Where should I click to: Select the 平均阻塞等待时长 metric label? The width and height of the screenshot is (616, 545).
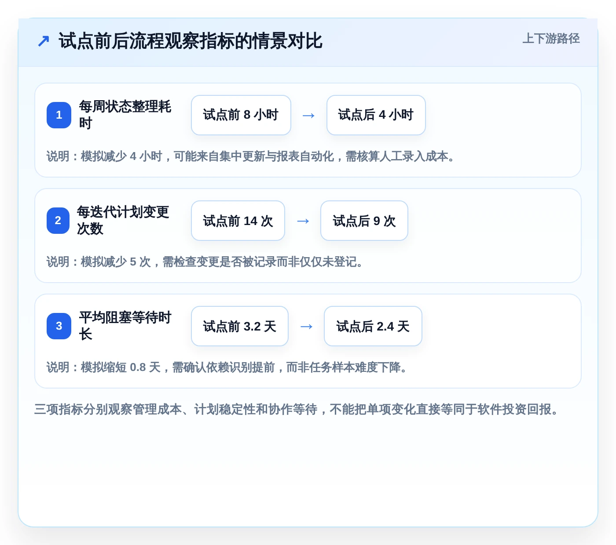point(125,326)
